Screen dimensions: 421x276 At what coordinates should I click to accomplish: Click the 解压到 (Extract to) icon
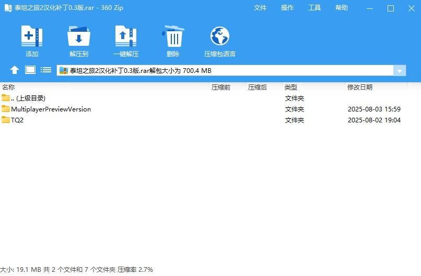click(x=79, y=36)
